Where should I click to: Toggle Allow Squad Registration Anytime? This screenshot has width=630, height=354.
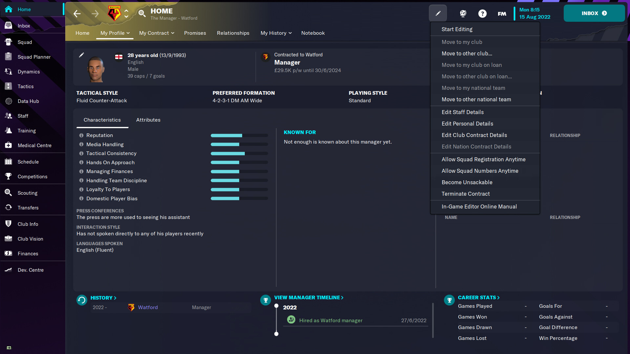click(x=483, y=159)
